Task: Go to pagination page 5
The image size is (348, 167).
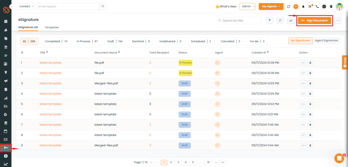Action: coord(193,162)
